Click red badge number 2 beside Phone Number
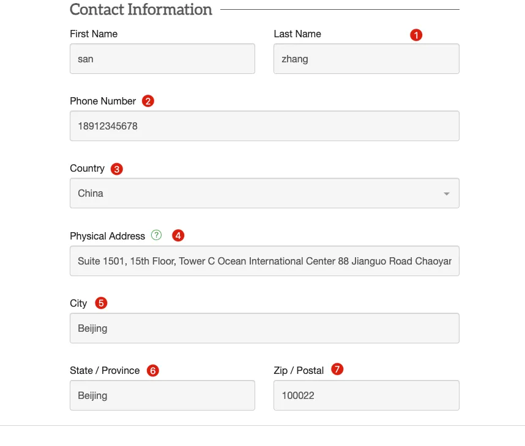Screen dimensions: 525x446 (x=147, y=101)
